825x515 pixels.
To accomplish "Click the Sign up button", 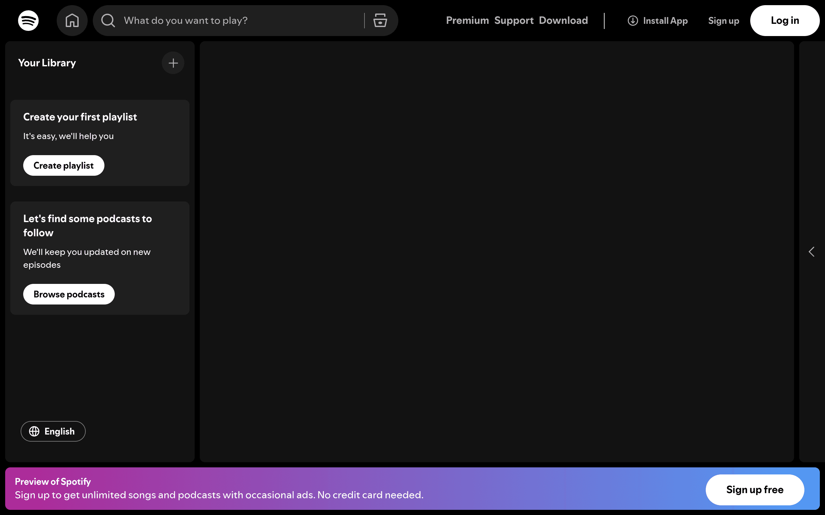I will 723,21.
